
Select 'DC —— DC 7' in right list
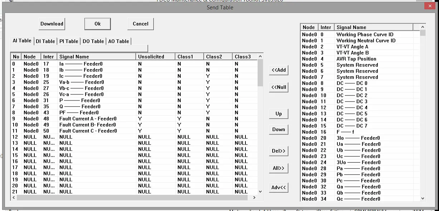coord(360,126)
